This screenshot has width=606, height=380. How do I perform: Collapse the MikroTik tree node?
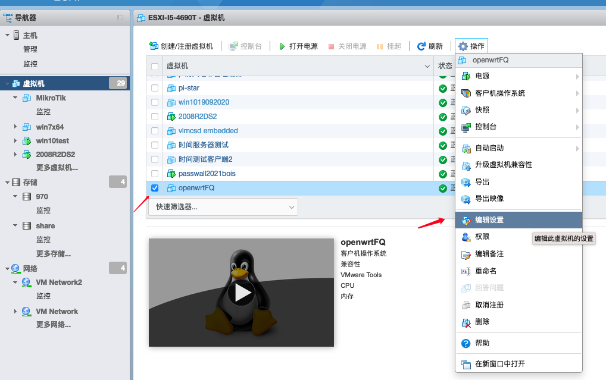tap(15, 98)
